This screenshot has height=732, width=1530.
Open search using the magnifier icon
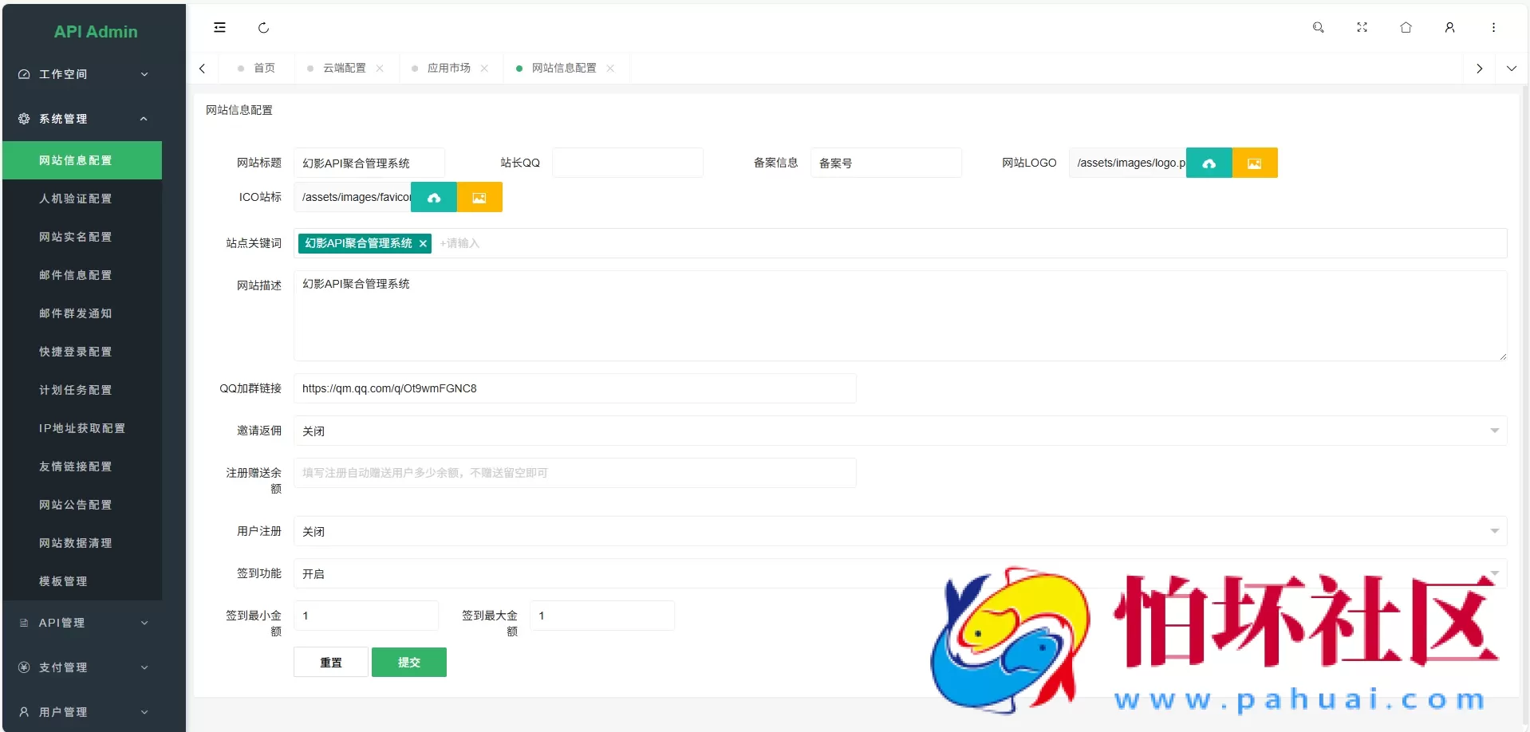1318,27
